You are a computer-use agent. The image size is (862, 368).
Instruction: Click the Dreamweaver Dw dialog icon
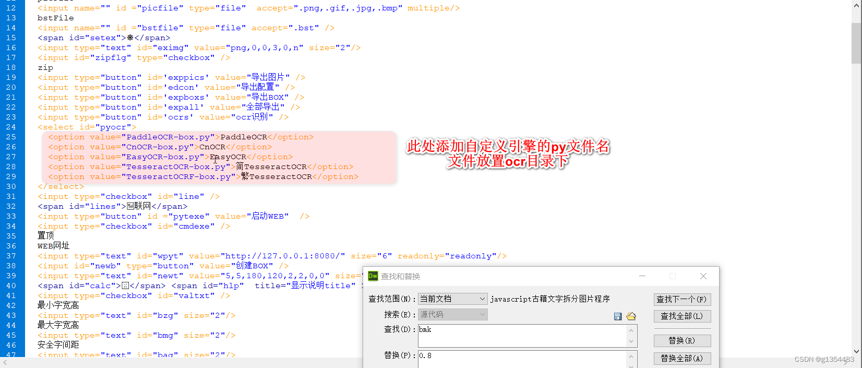373,276
